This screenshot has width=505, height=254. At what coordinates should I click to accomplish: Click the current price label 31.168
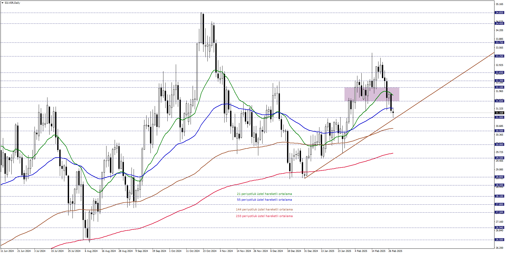tap(499, 113)
